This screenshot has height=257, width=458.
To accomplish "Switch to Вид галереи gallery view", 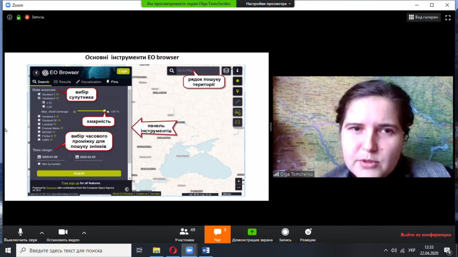I will [x=423, y=17].
